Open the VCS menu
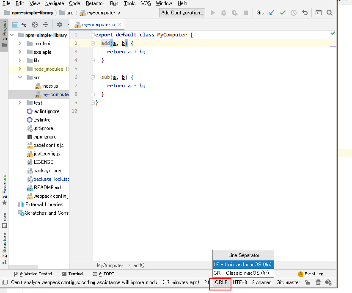 click(x=146, y=3)
